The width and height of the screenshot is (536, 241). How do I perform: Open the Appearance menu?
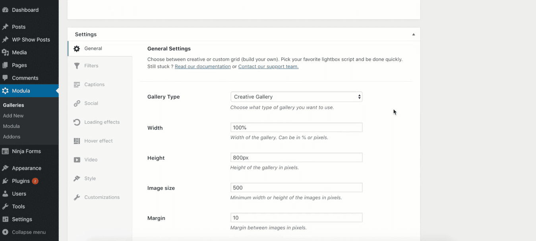[27, 168]
